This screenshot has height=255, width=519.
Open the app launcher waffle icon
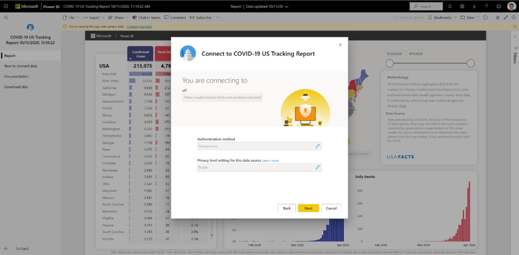pyautogui.click(x=6, y=6)
